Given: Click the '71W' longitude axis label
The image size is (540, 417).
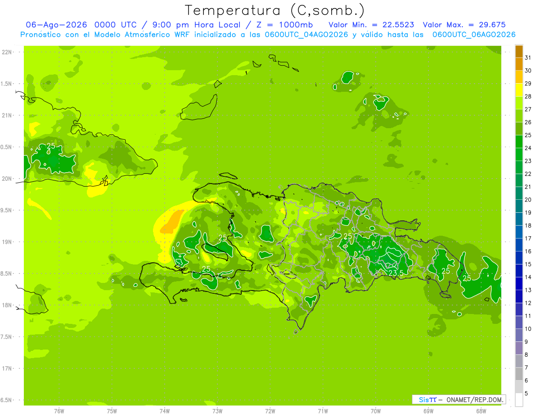Looking at the screenshot, I should 323,411.
